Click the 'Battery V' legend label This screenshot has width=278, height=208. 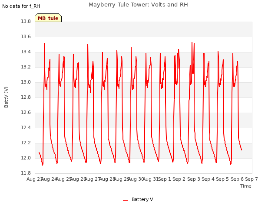tap(142, 199)
